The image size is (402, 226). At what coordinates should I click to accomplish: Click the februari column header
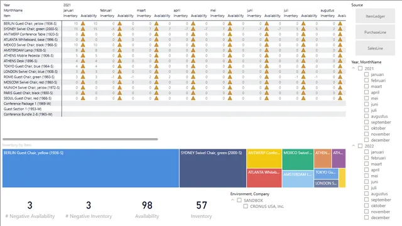coord(106,10)
